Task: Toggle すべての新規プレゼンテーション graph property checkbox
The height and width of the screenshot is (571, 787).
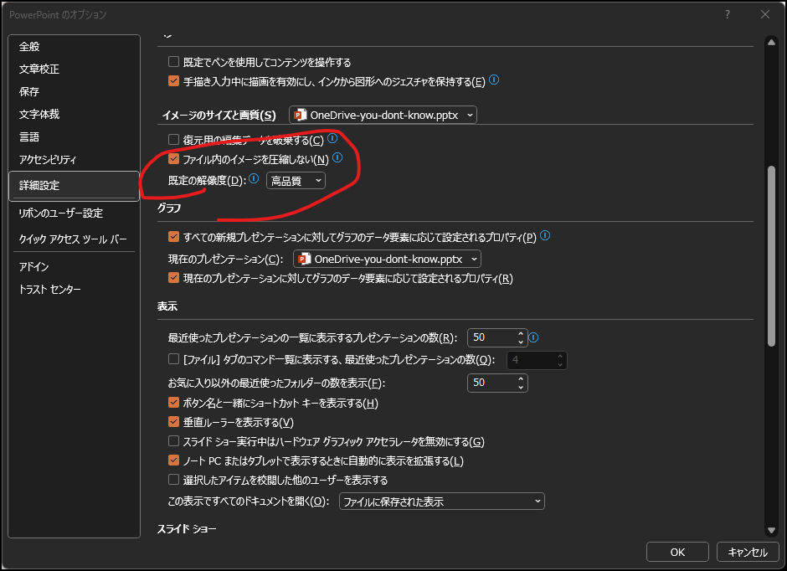Action: (173, 236)
